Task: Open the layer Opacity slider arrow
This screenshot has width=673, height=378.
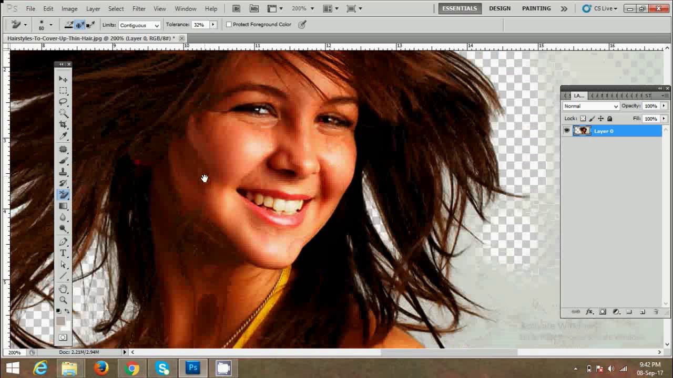Action: pos(664,106)
